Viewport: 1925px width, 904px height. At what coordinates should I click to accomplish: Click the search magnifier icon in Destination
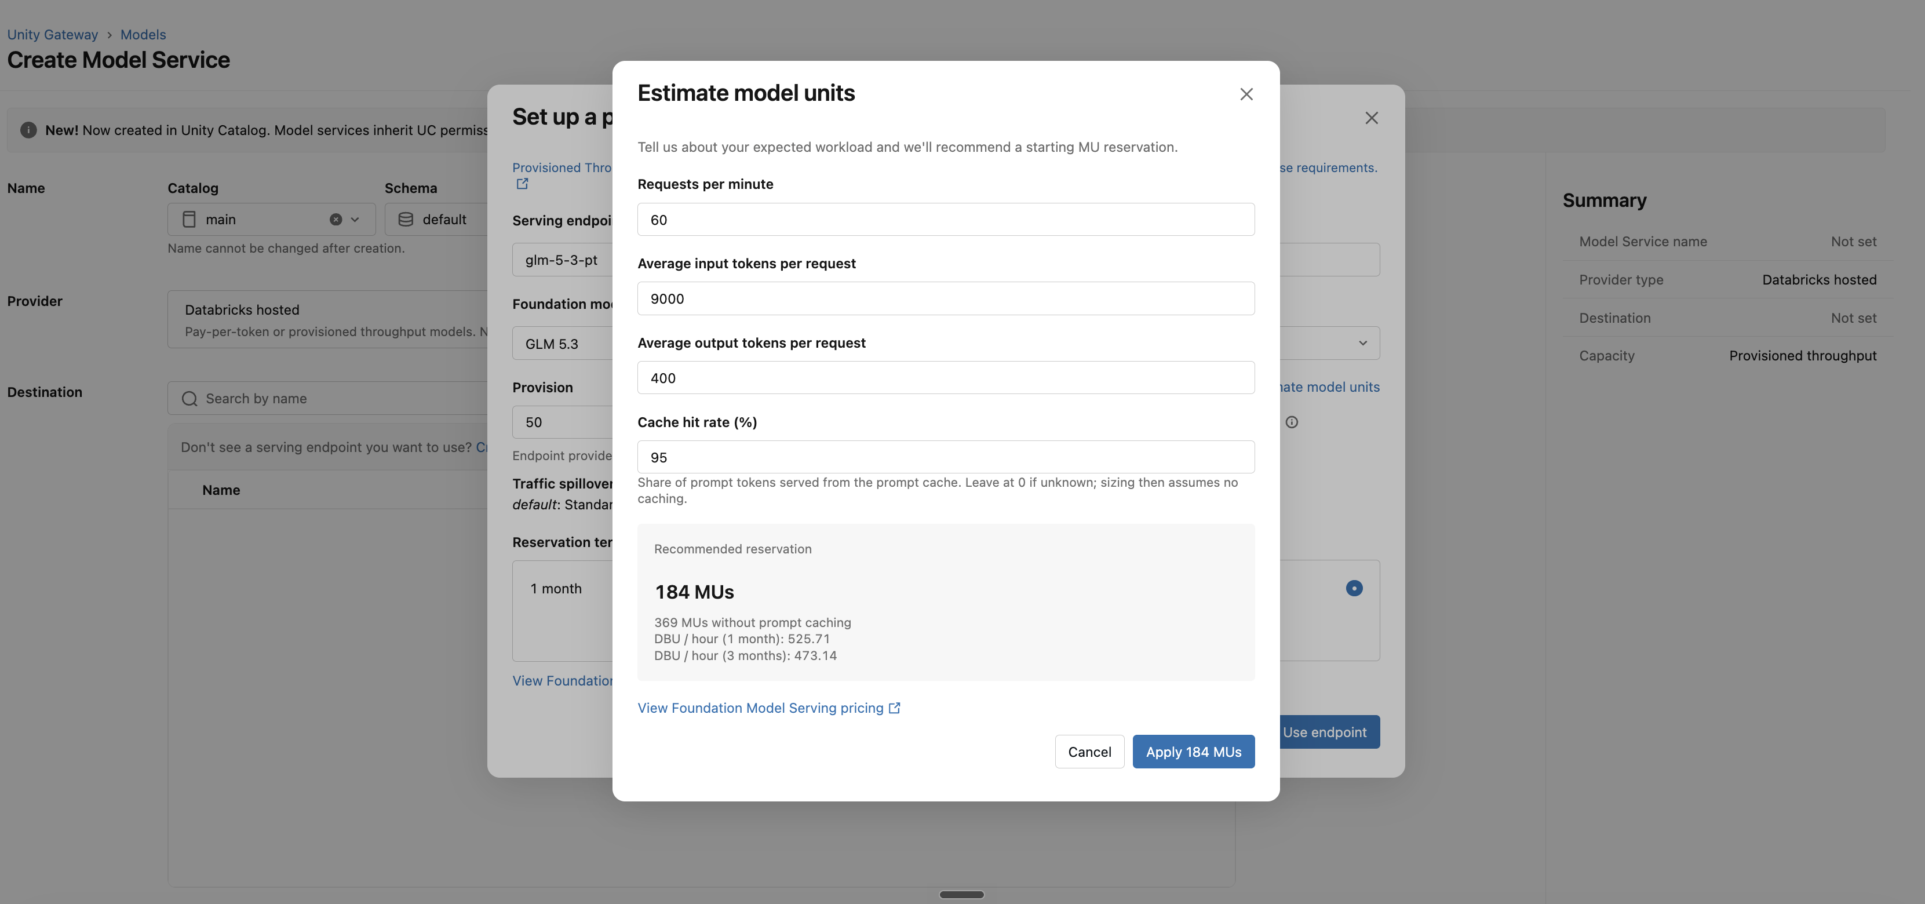point(190,399)
